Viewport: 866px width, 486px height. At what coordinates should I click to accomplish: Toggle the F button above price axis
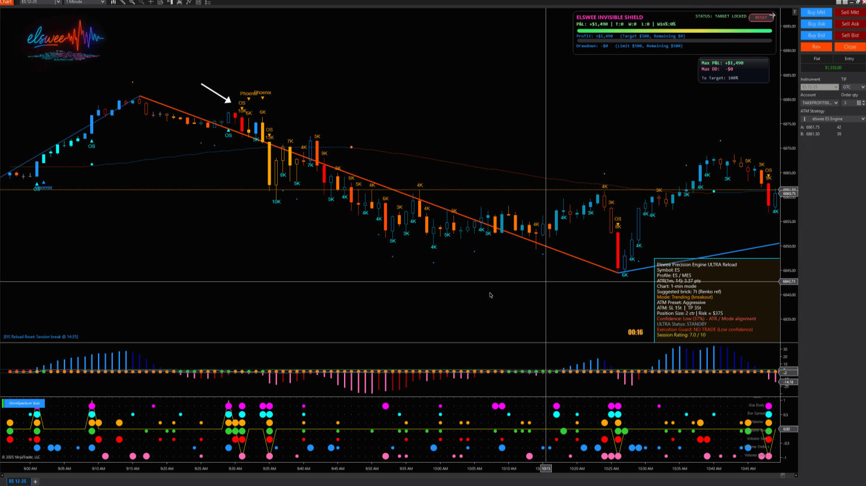pyautogui.click(x=794, y=13)
